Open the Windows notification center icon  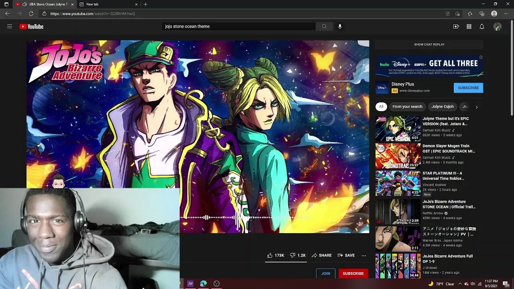pyautogui.click(x=506, y=284)
